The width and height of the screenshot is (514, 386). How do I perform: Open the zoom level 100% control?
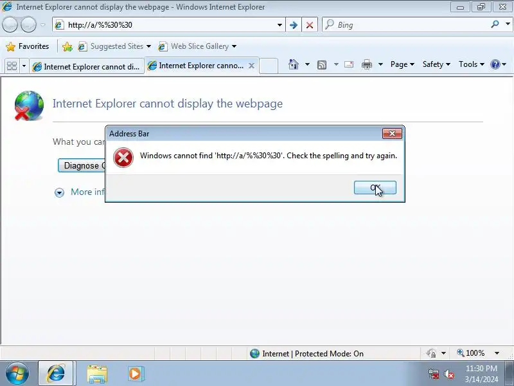pyautogui.click(x=472, y=353)
